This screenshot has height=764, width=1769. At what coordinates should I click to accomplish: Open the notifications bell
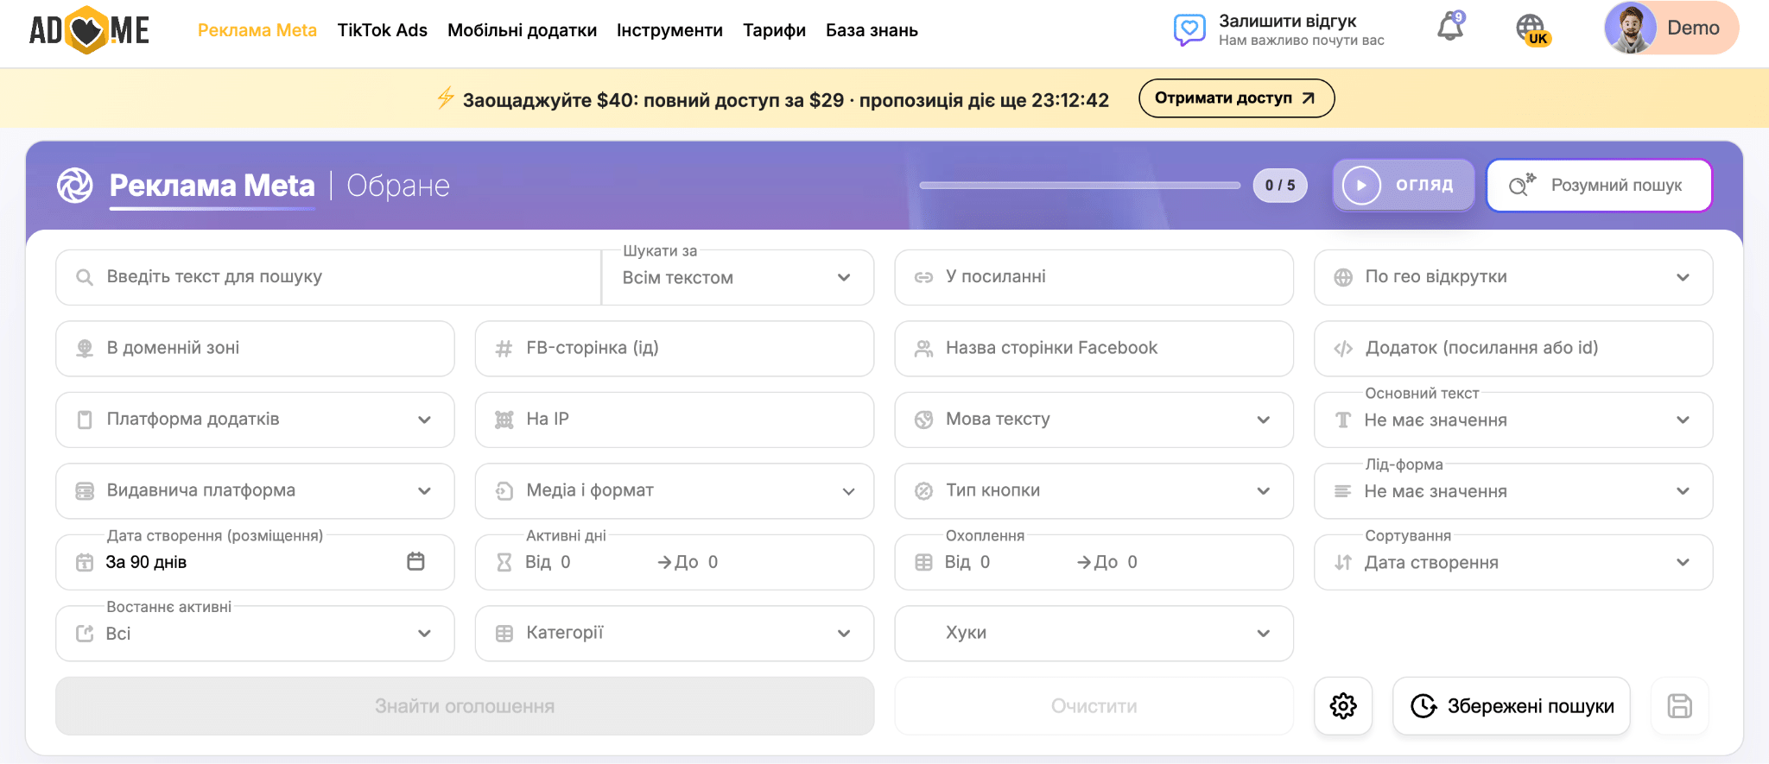(x=1450, y=28)
